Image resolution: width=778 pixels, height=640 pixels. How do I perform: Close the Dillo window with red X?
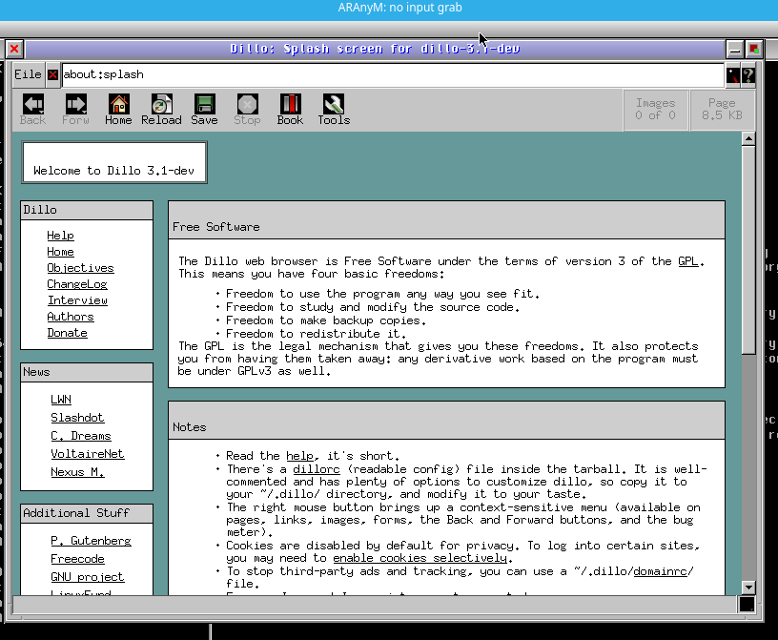14,49
